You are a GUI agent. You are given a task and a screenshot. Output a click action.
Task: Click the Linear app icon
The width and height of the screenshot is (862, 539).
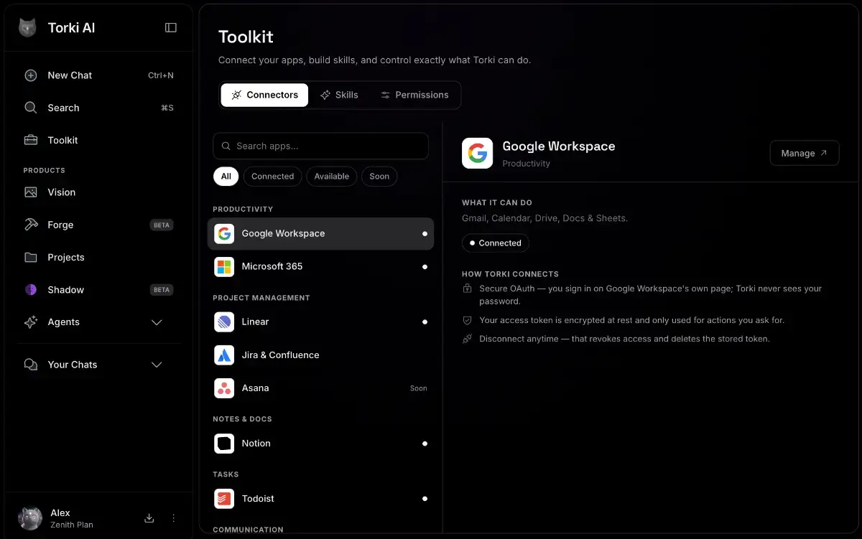[224, 322]
